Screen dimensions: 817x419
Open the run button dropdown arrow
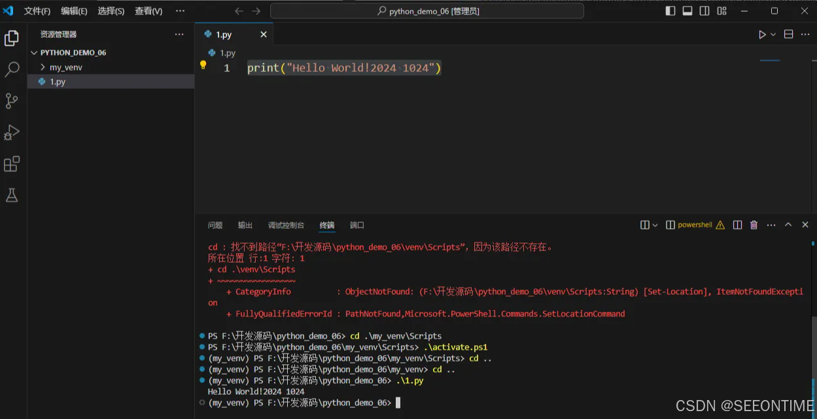coord(773,35)
